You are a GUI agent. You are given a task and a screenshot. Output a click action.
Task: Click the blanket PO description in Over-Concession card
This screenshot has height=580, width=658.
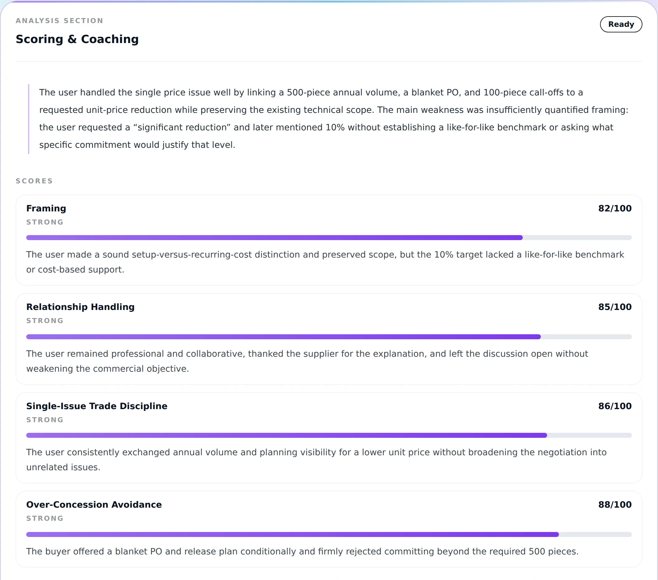click(x=302, y=551)
